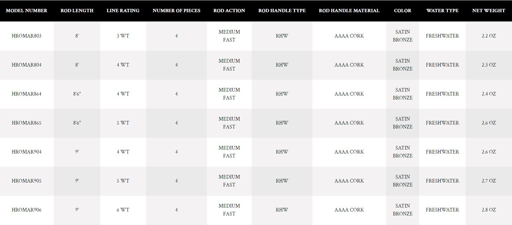Screen dimensions: 512x225
Task: Click the LINE RATING column header
Action: (x=123, y=11)
